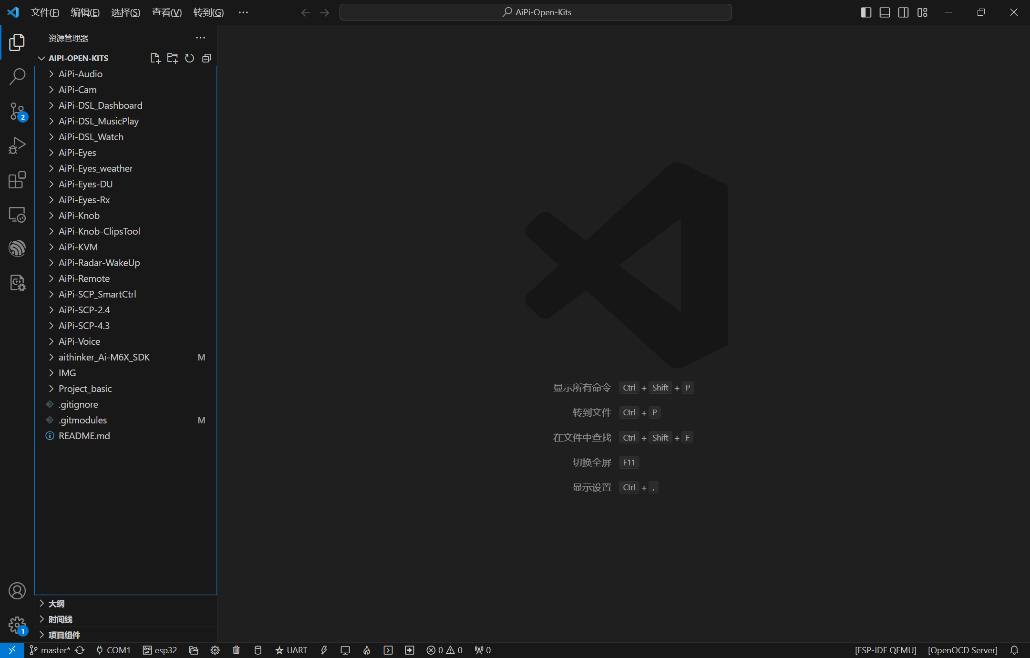The width and height of the screenshot is (1030, 658).
Task: Open Source Control view with 2 badge
Action: tap(17, 112)
